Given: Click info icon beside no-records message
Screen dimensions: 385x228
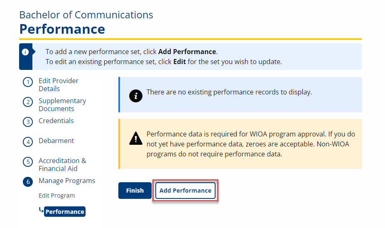Looking at the screenshot, I should click(135, 95).
